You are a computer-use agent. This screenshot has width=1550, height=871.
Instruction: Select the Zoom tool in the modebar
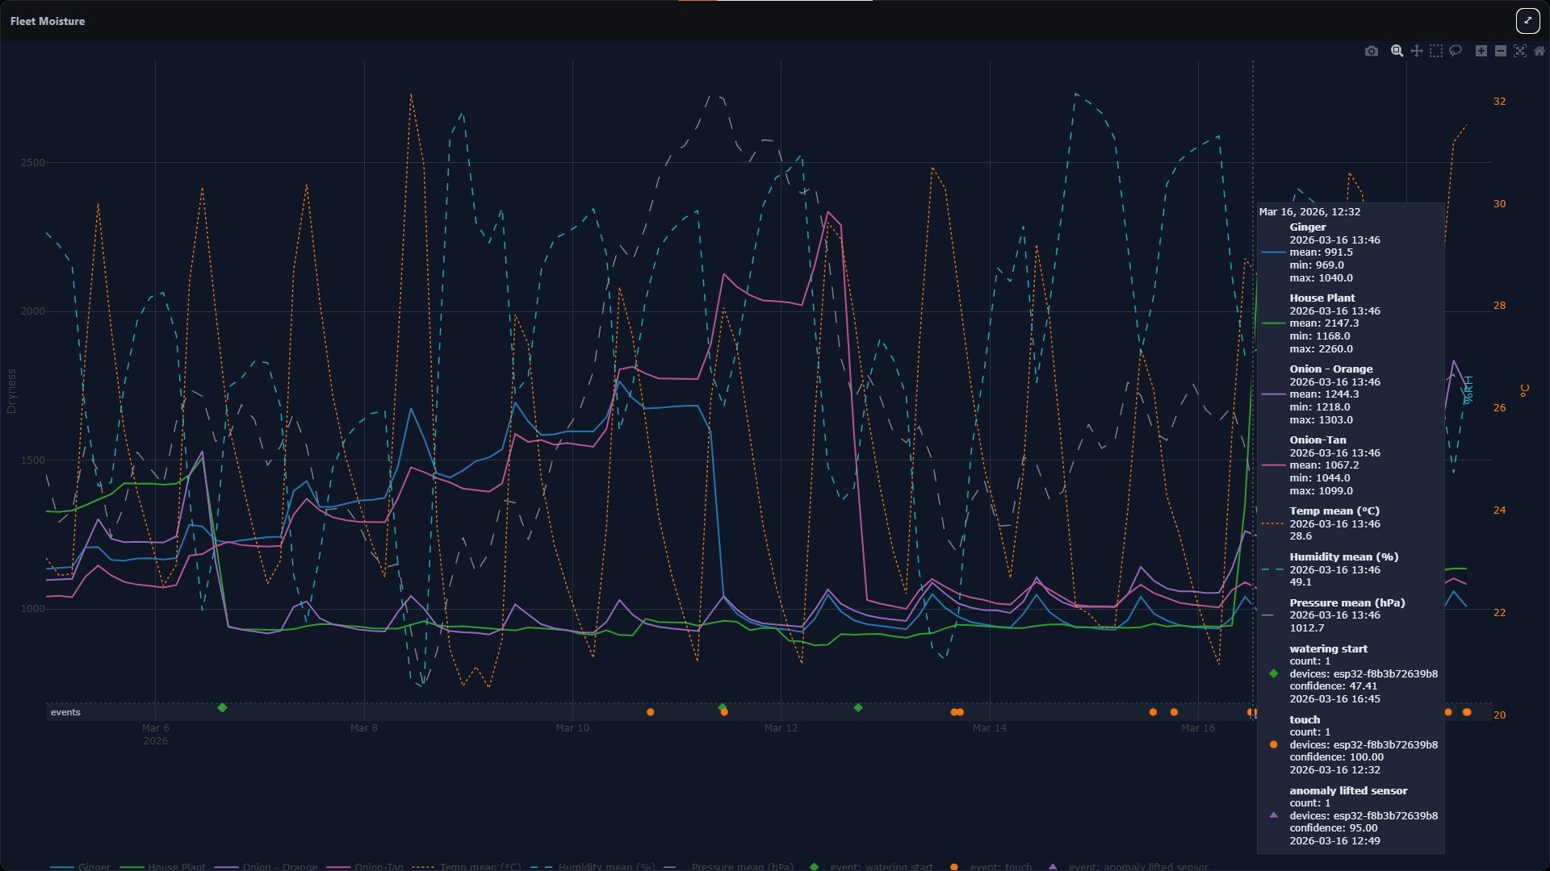click(x=1395, y=51)
